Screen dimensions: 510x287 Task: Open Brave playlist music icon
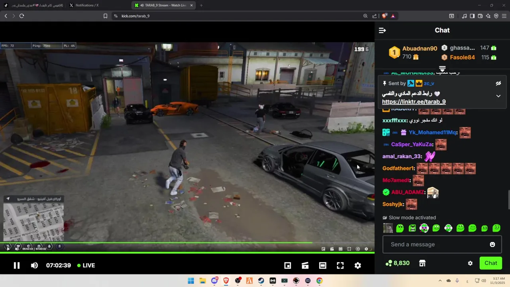(464, 16)
